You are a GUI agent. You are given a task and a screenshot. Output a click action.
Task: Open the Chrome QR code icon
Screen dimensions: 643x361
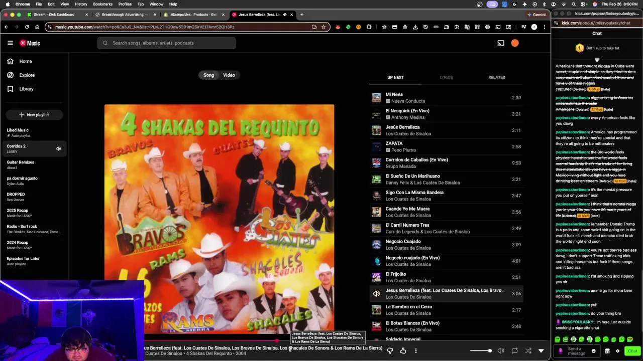point(477,27)
